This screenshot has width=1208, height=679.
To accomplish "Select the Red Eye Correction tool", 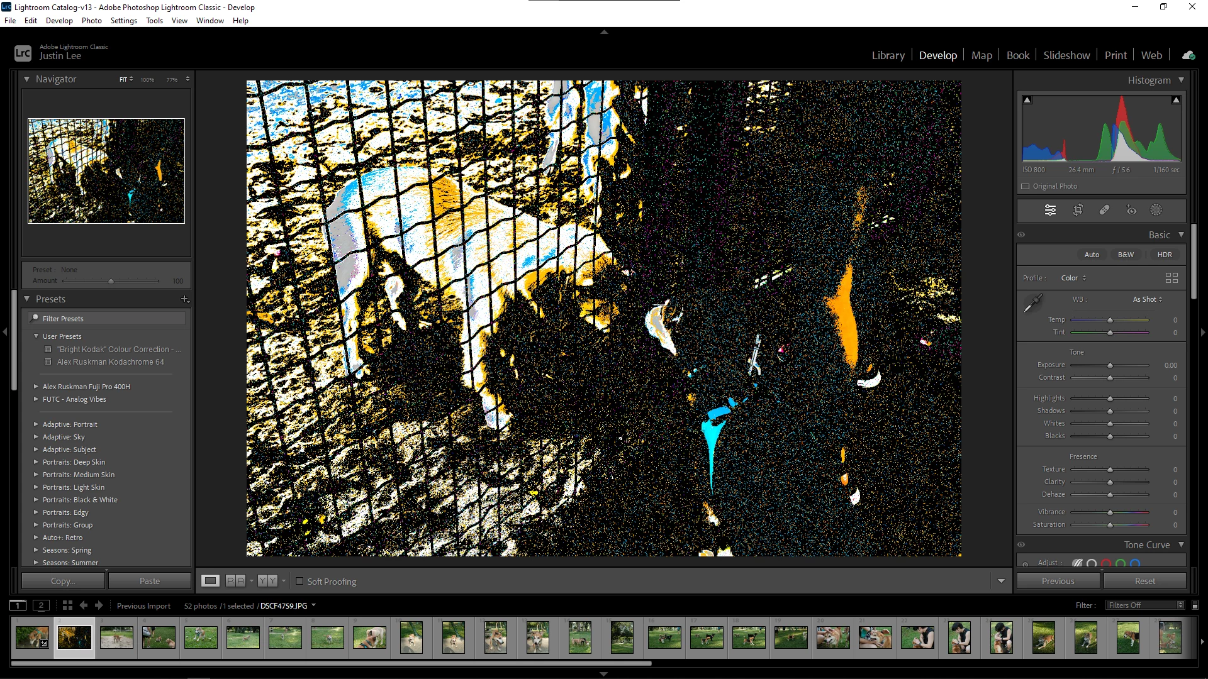I will (1131, 210).
